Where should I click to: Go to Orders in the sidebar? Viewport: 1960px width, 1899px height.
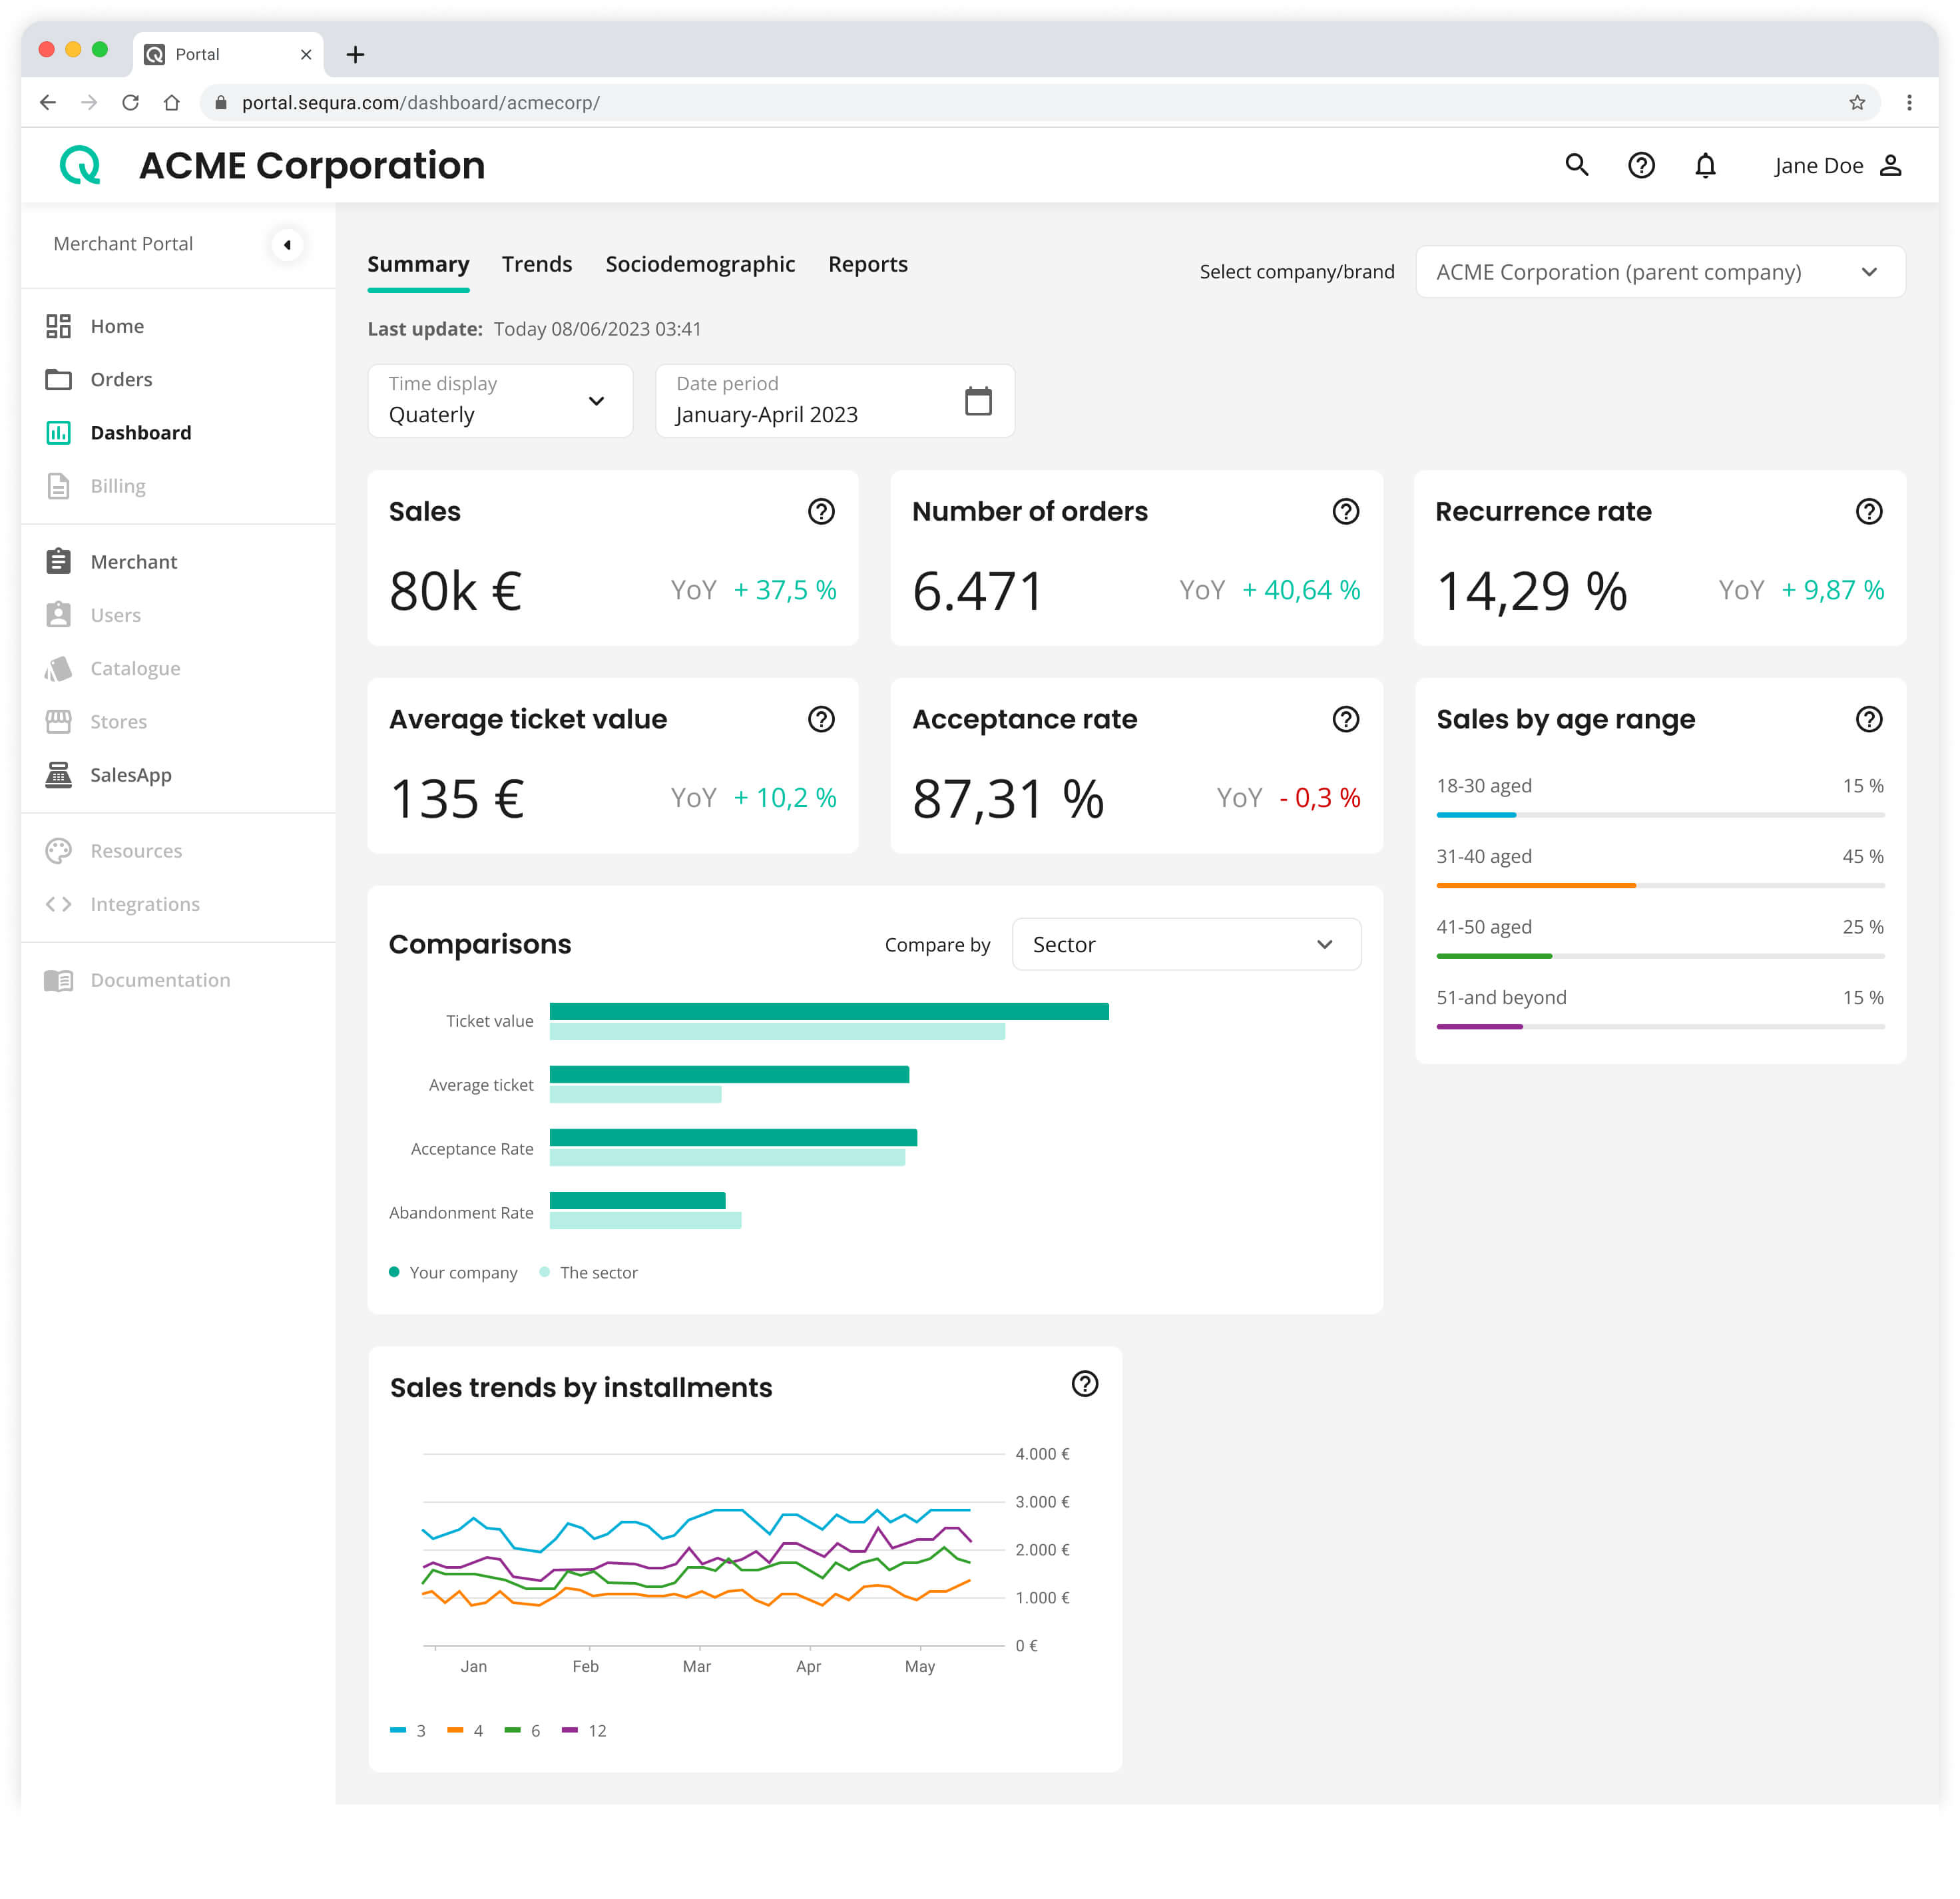121,380
